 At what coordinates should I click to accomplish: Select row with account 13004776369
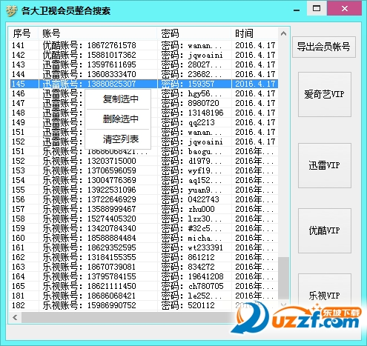click(144, 180)
